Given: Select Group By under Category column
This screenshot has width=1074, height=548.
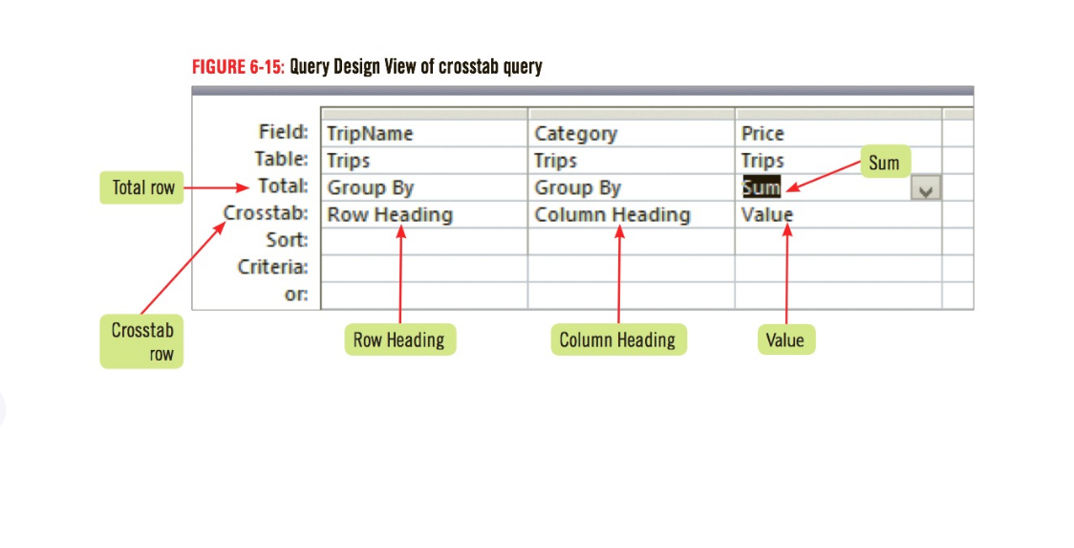Looking at the screenshot, I should 632,187.
